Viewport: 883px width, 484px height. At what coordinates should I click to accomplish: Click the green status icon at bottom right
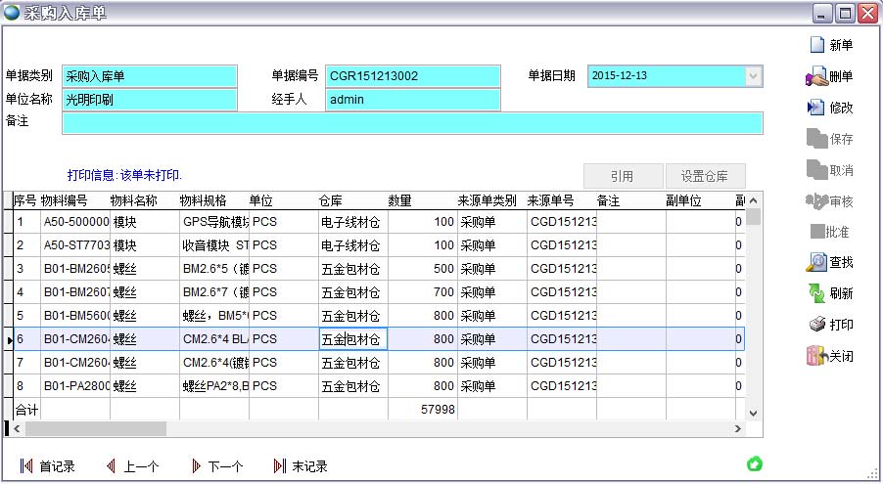755,463
